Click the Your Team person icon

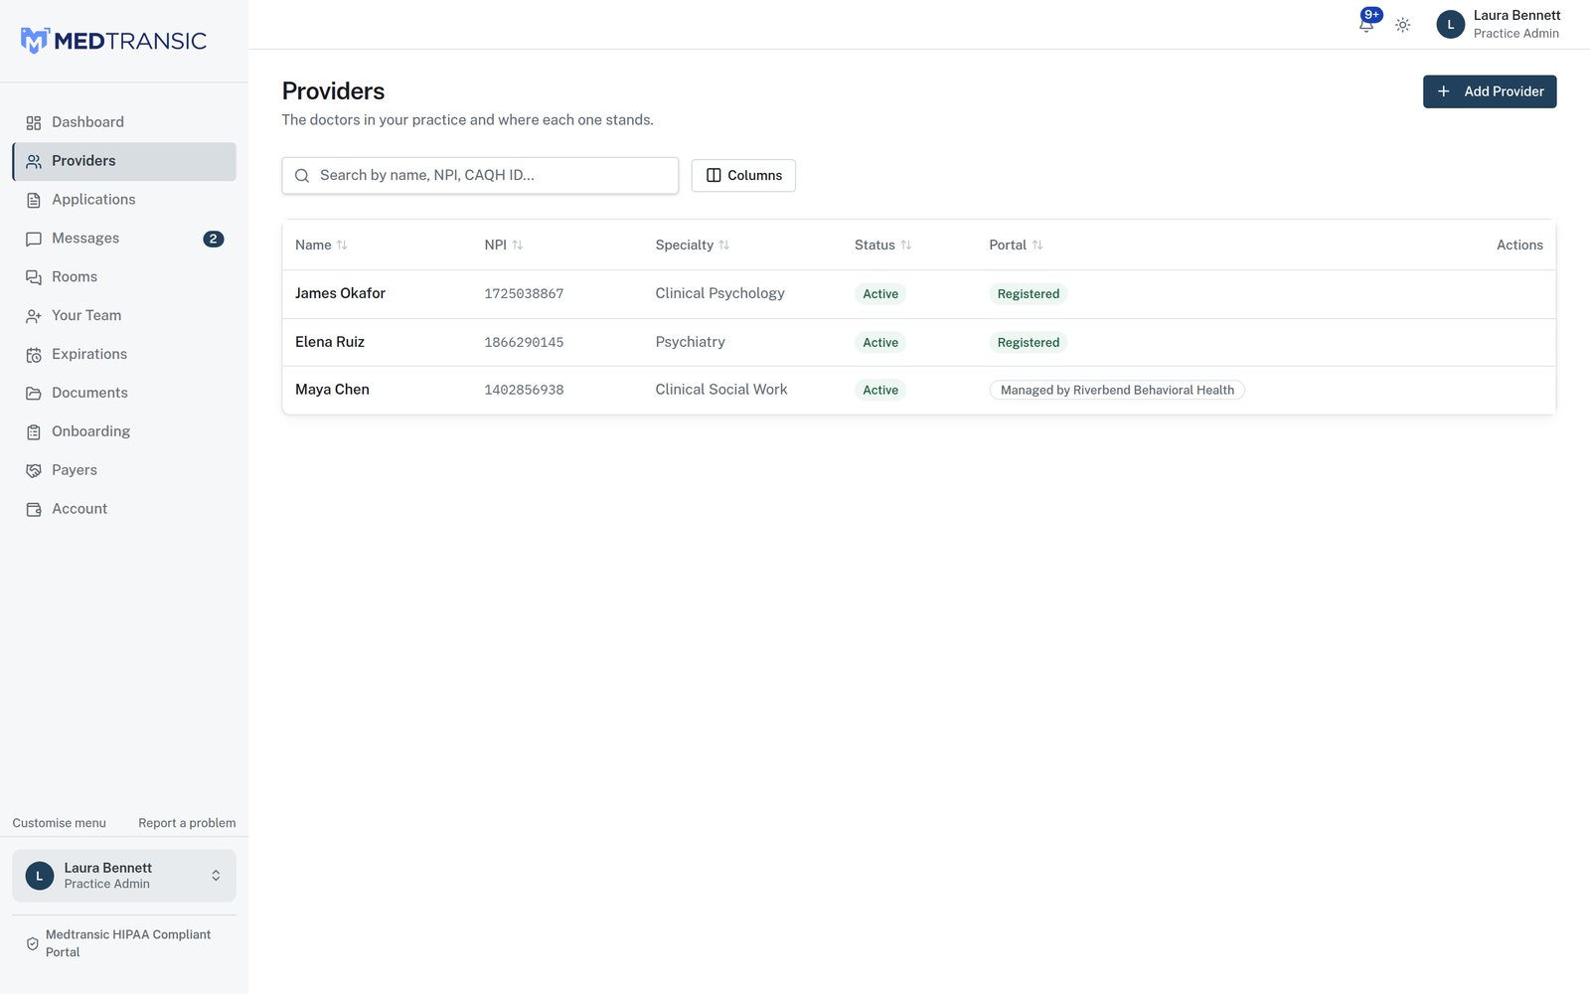click(x=34, y=316)
